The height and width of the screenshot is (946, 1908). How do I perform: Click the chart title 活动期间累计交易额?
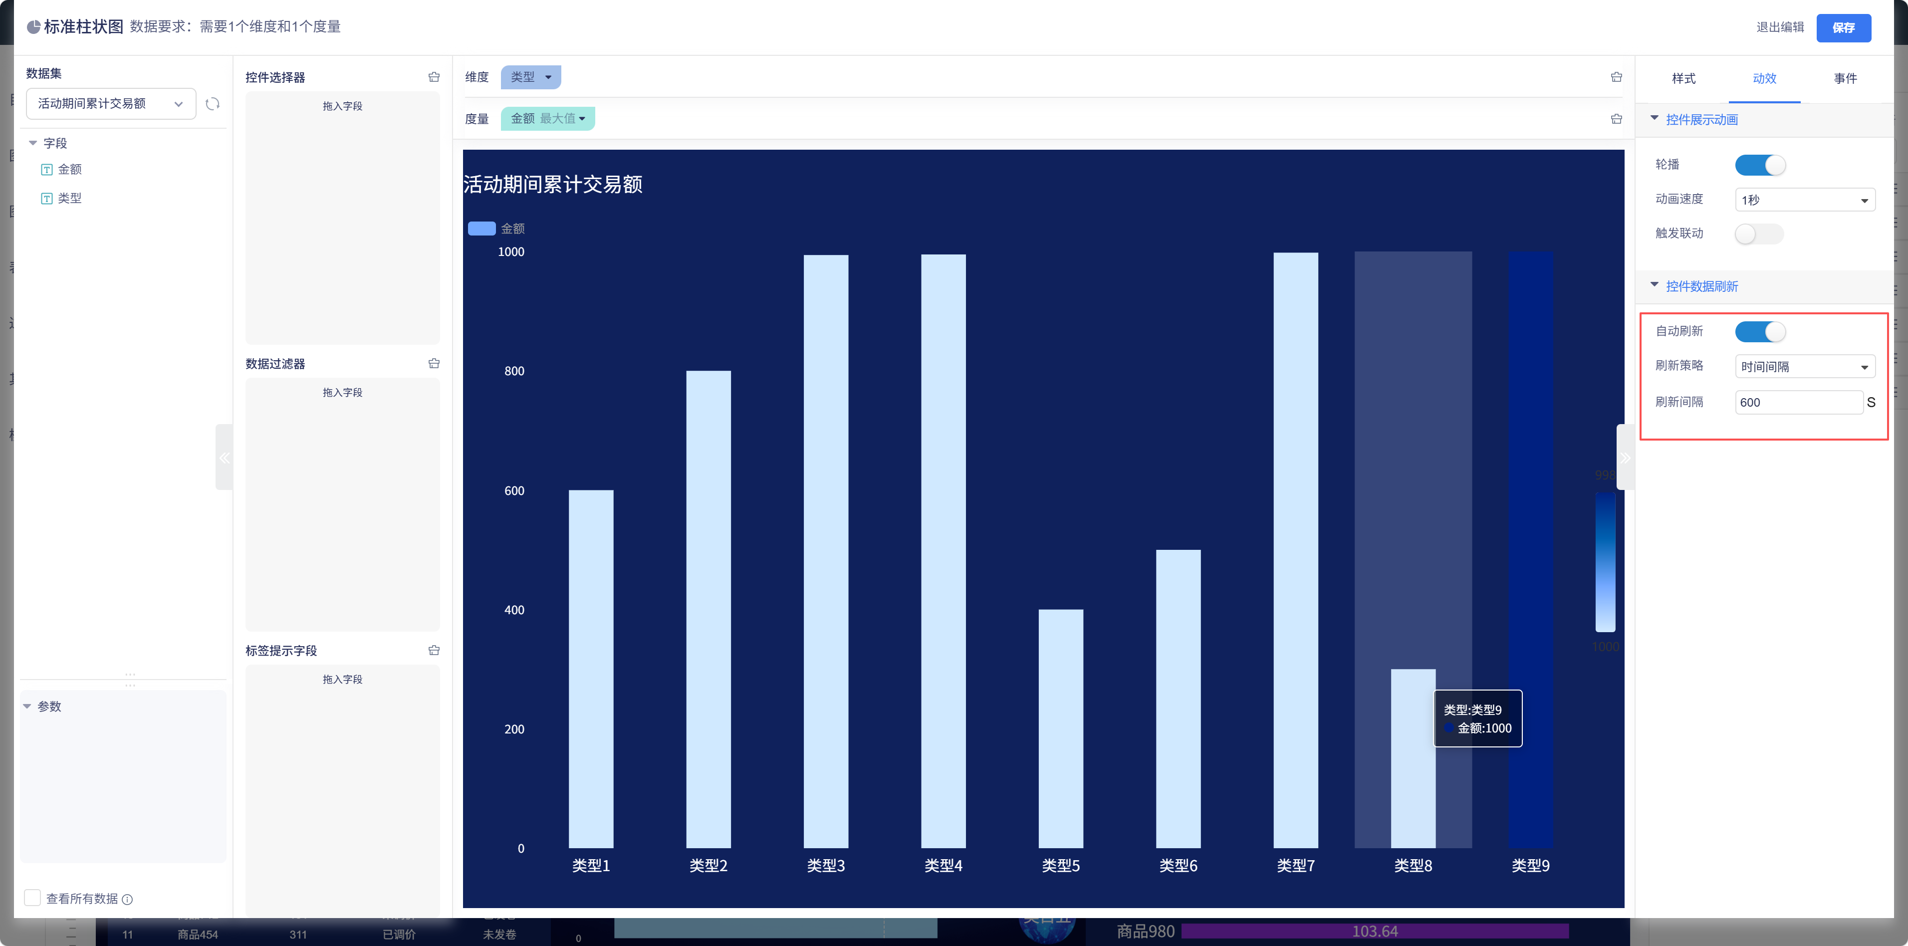click(553, 185)
